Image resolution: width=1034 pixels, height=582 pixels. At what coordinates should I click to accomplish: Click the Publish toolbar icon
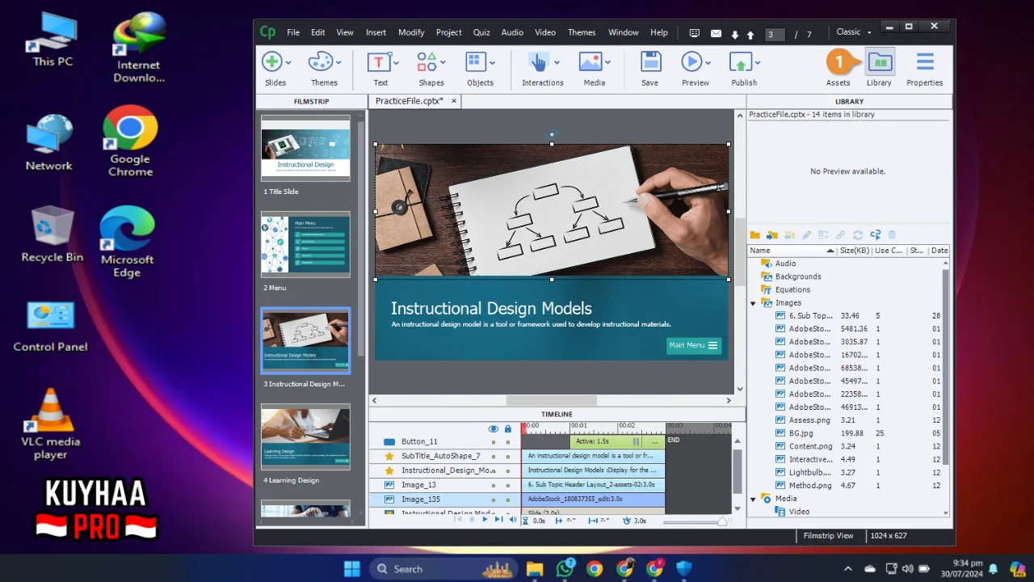tap(740, 62)
